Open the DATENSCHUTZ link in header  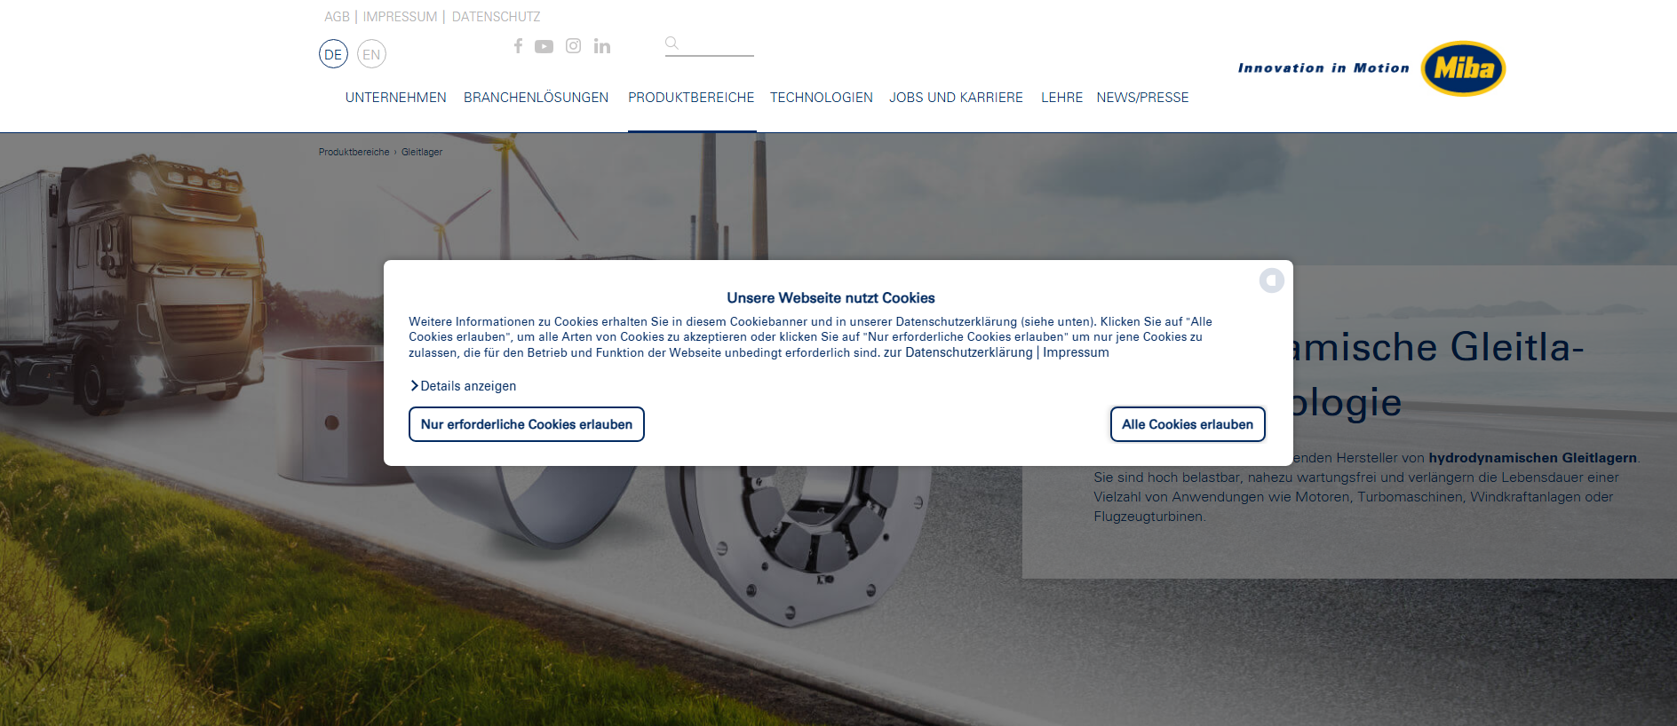pyautogui.click(x=496, y=17)
